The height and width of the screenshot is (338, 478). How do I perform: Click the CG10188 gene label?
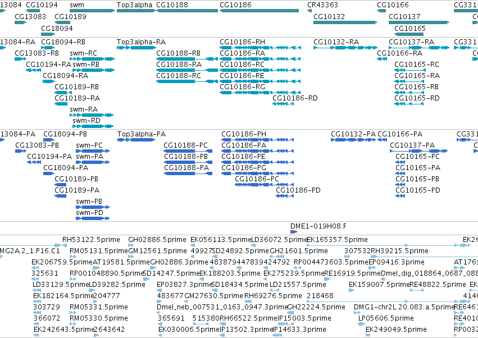172,5
